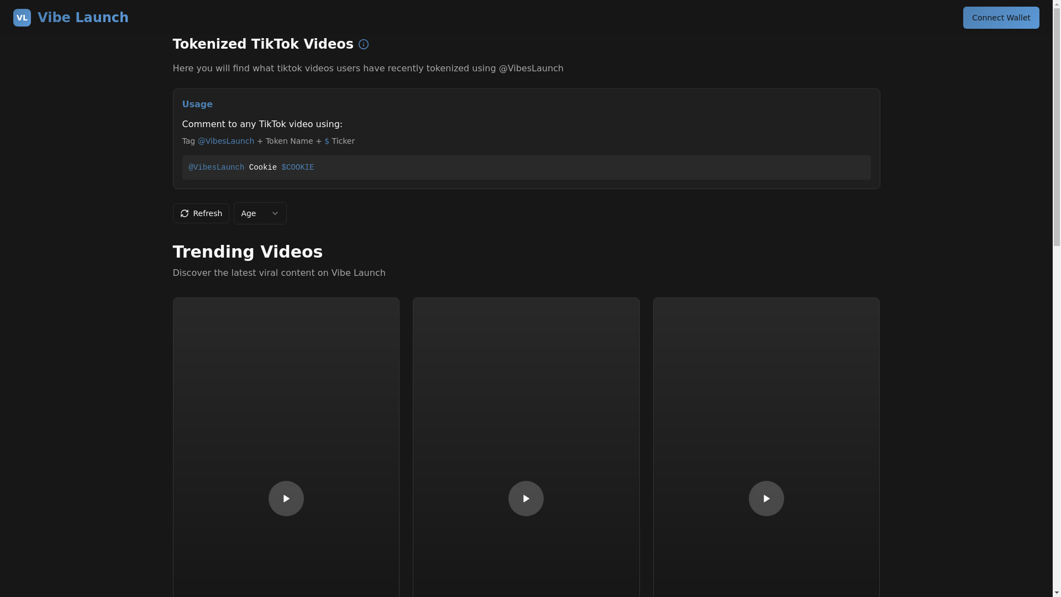Viewport: 1061px width, 597px height.
Task: Click the @VibesLaunch mention in example code
Action: click(x=217, y=167)
